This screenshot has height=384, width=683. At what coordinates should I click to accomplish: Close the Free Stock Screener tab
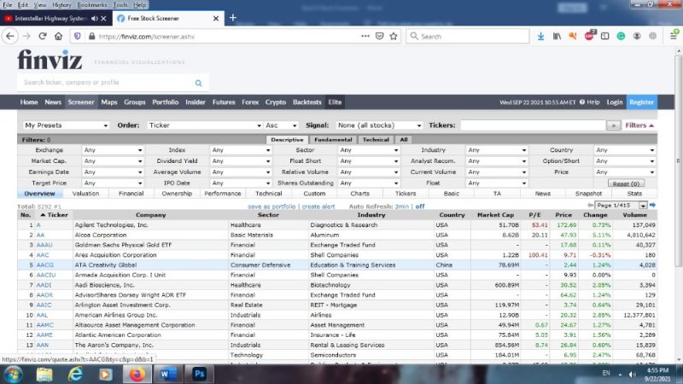tap(216, 18)
